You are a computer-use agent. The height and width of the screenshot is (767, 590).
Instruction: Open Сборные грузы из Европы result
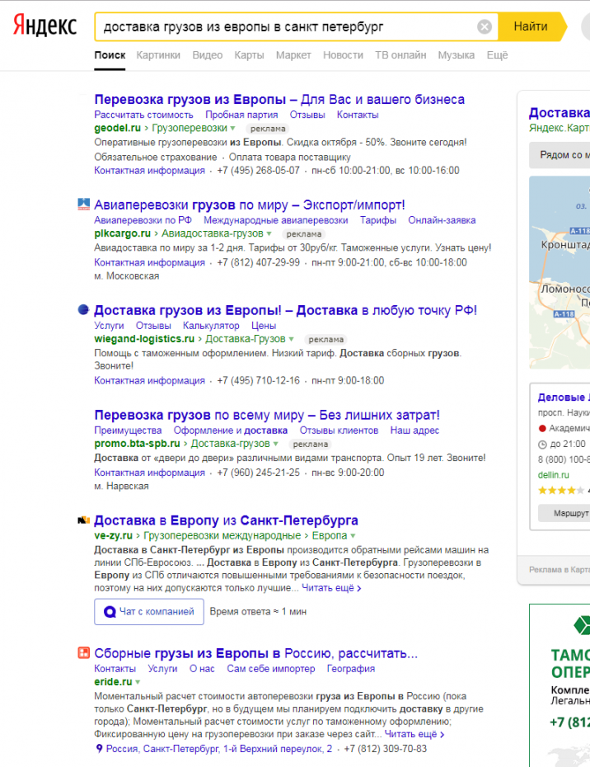tap(256, 653)
